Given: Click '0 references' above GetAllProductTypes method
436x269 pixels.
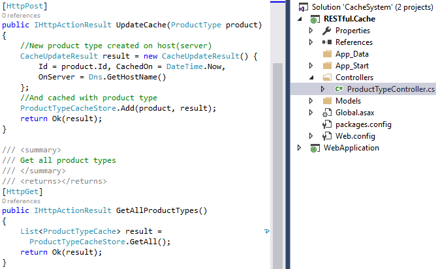Looking at the screenshot, I should click(21, 201).
